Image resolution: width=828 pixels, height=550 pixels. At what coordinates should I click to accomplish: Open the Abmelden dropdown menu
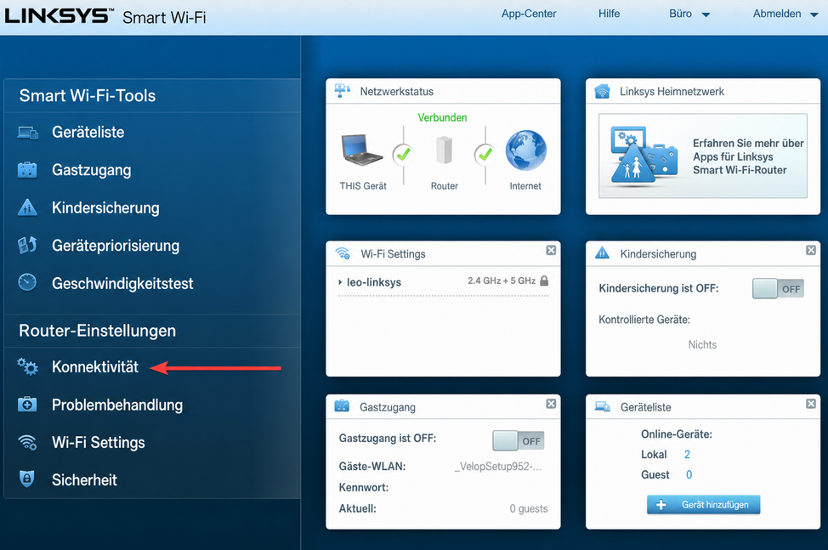click(785, 14)
